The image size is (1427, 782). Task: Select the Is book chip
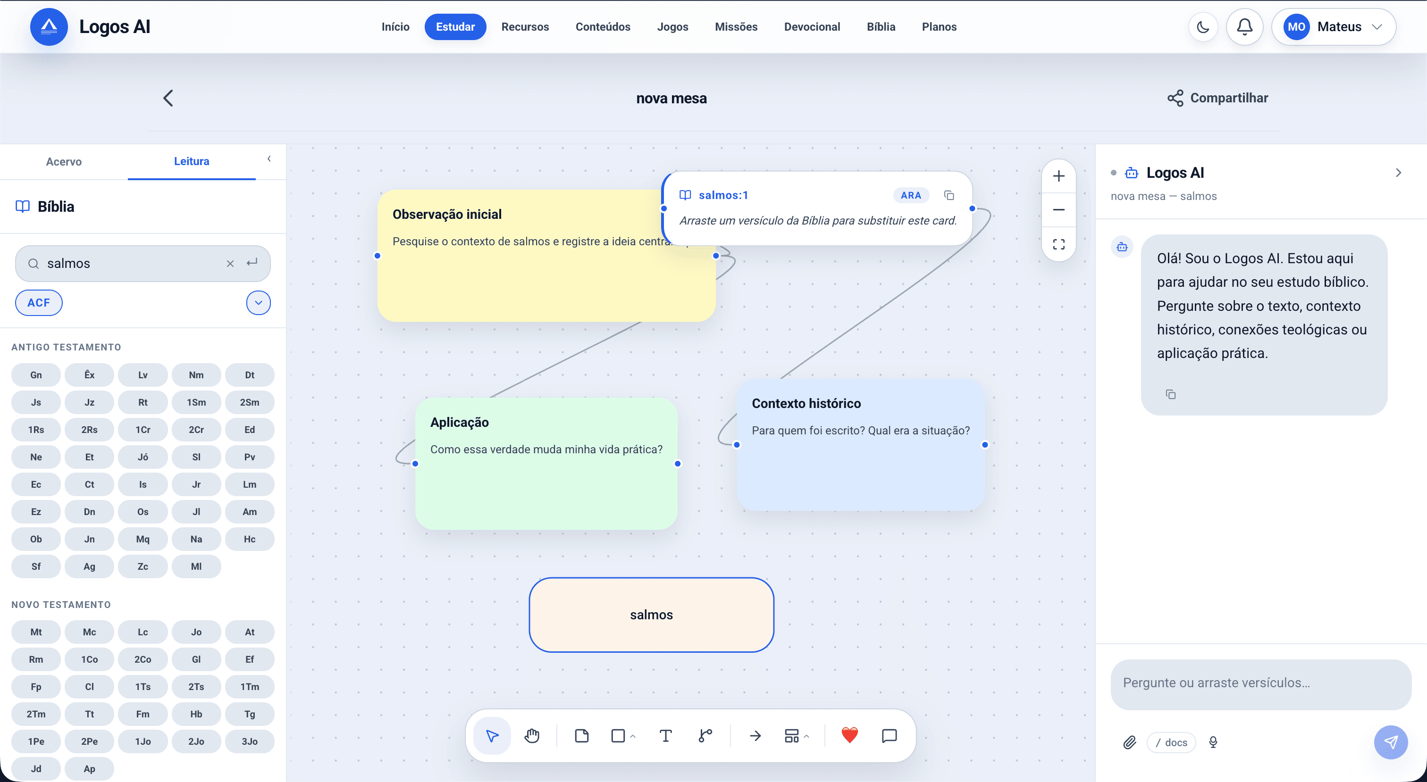click(x=143, y=484)
